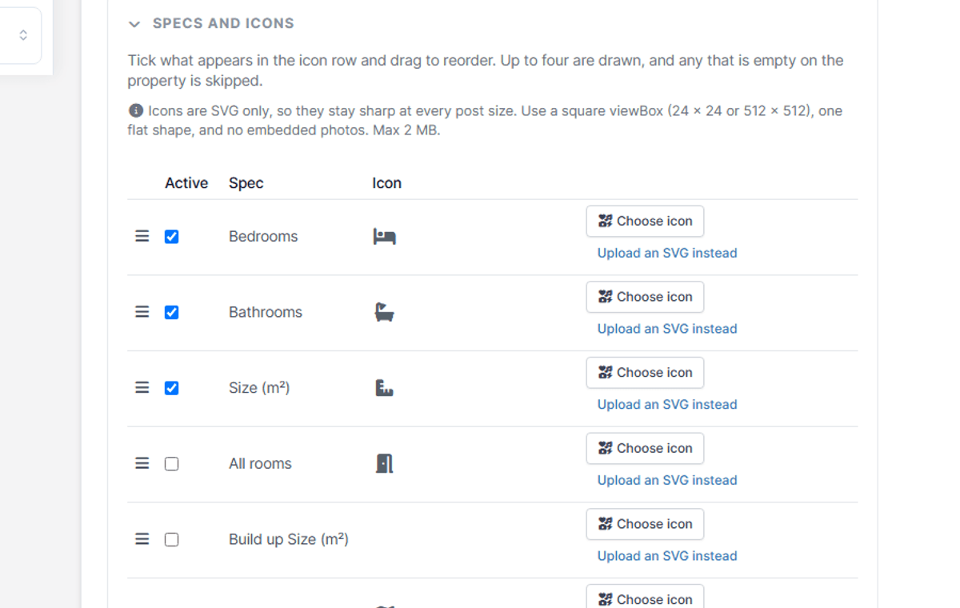Upload an SVG instead for Build up Size
960x608 pixels.
click(667, 556)
